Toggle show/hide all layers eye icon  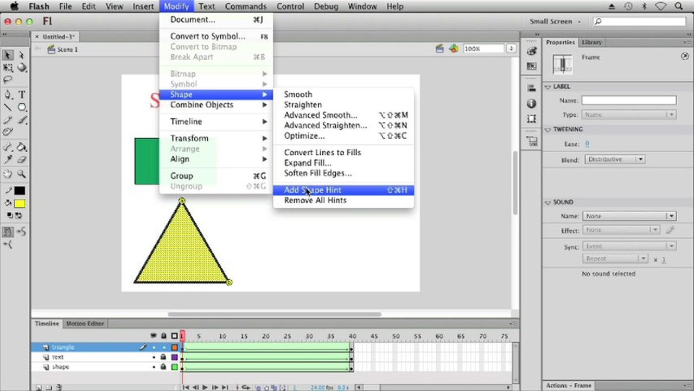click(154, 336)
